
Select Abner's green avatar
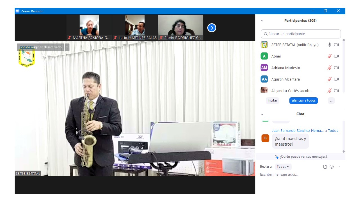pyautogui.click(x=264, y=56)
